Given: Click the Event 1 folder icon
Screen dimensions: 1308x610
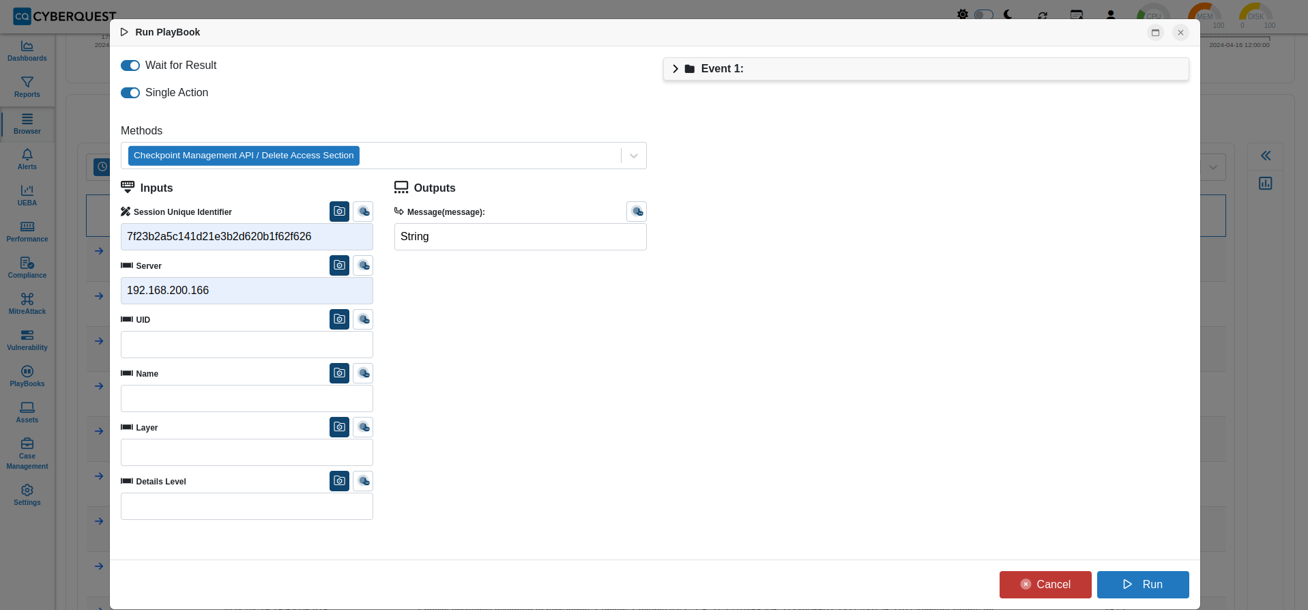Looking at the screenshot, I should pyautogui.click(x=690, y=69).
